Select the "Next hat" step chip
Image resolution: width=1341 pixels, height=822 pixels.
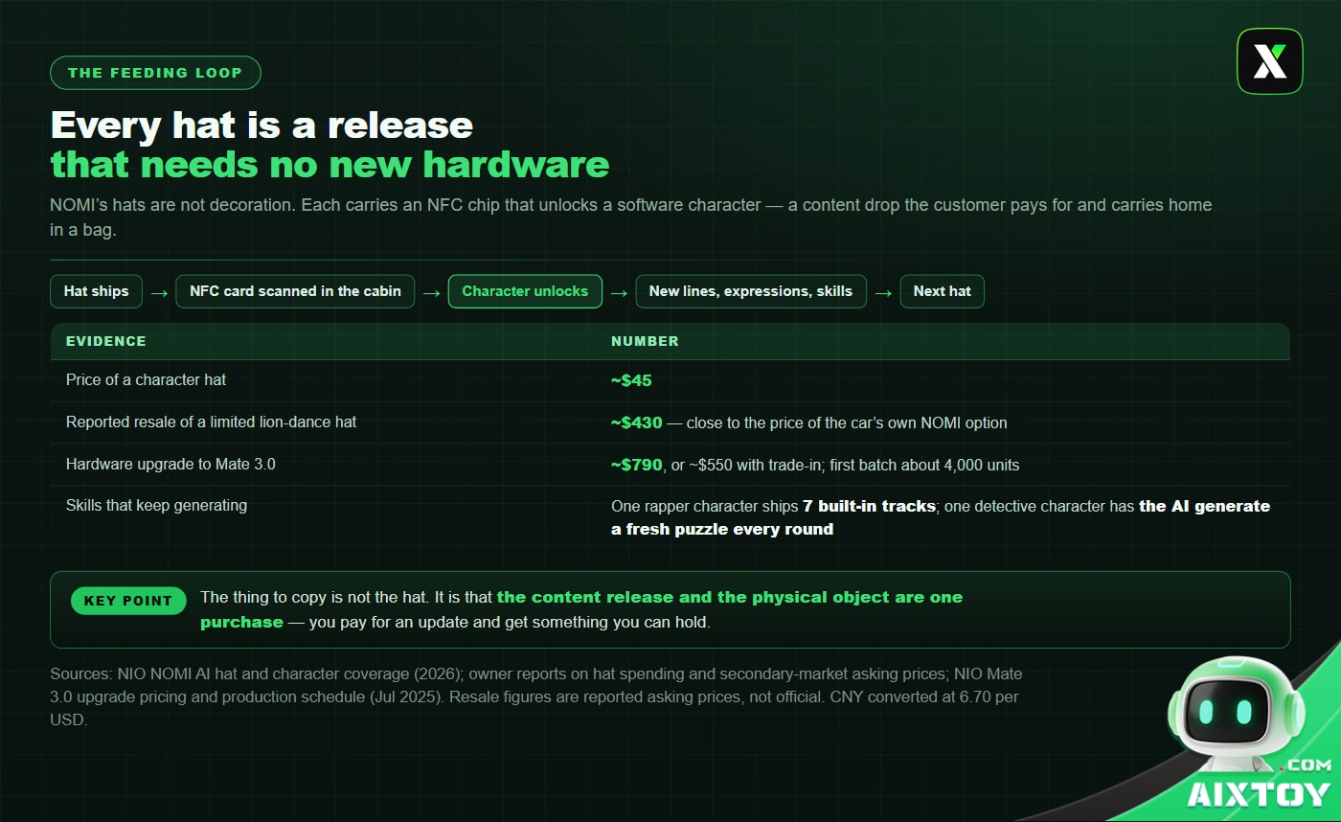942,291
